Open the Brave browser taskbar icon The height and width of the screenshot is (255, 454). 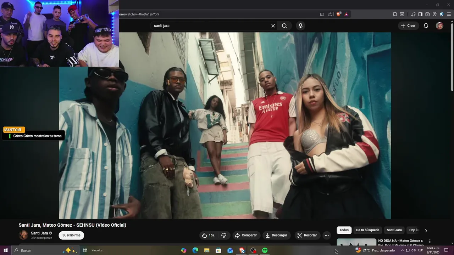pyautogui.click(x=242, y=250)
